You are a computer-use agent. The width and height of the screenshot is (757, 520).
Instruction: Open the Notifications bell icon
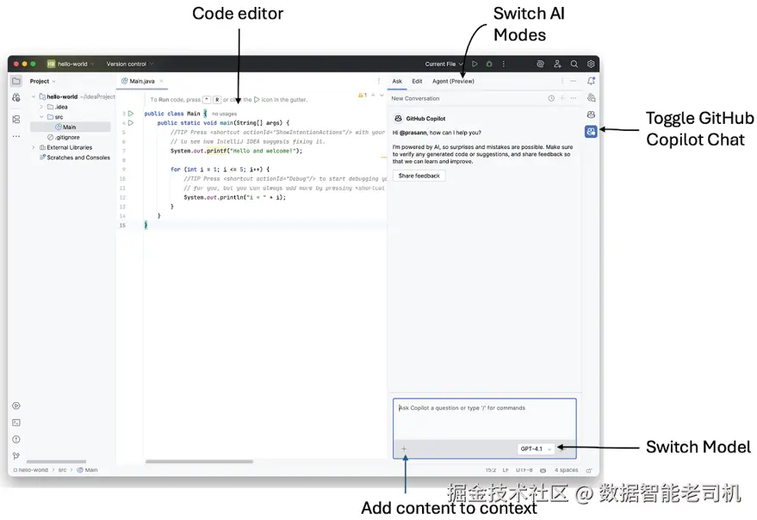[x=591, y=81]
